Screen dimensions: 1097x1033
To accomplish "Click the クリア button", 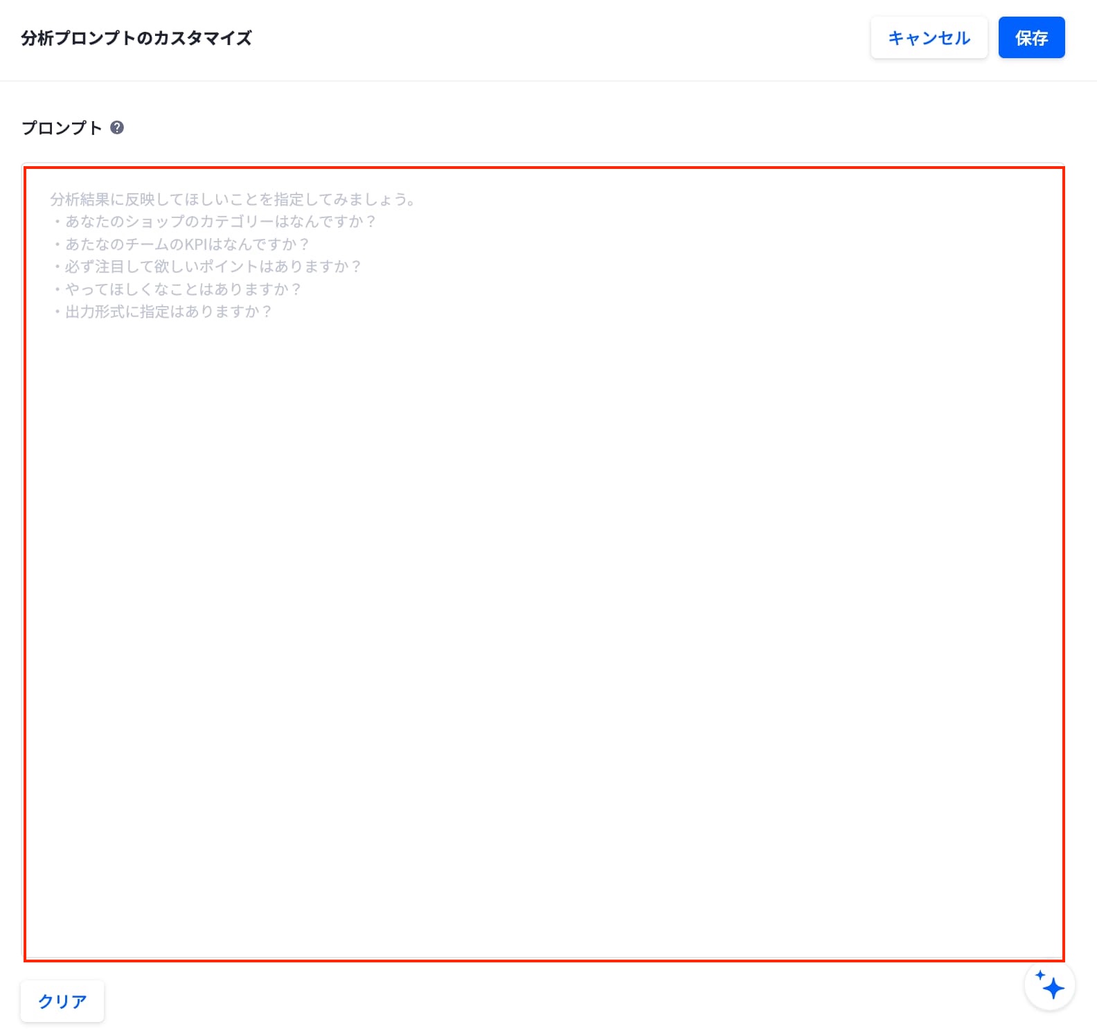I will click(x=62, y=1000).
